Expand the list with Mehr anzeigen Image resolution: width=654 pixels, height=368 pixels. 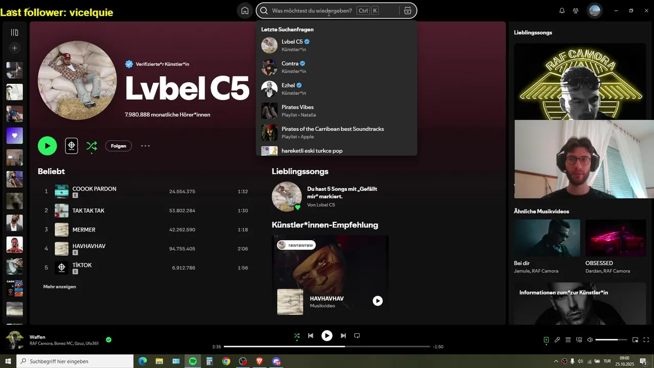coord(60,287)
